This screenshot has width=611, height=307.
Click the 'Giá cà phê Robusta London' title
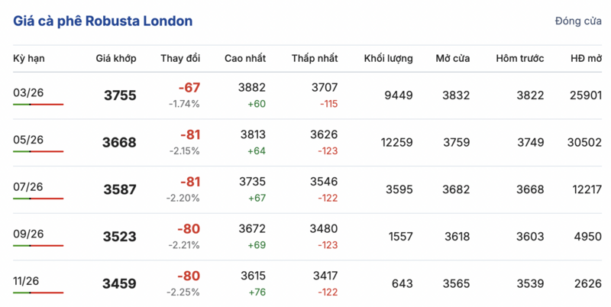(x=102, y=21)
